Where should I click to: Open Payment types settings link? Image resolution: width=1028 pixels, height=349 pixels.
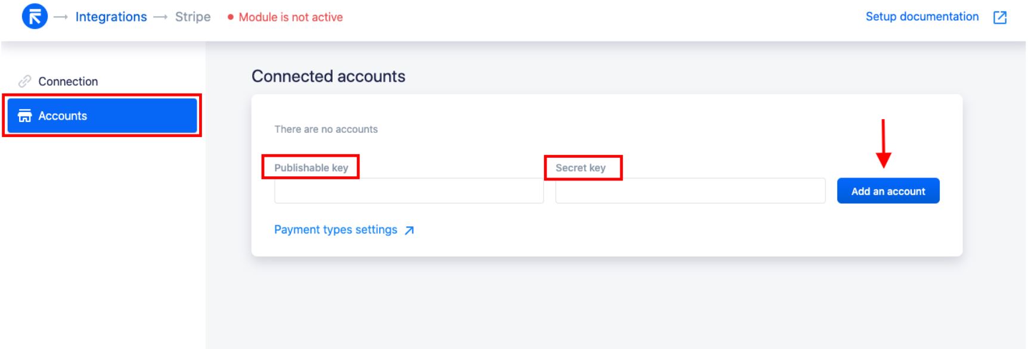pyautogui.click(x=336, y=230)
